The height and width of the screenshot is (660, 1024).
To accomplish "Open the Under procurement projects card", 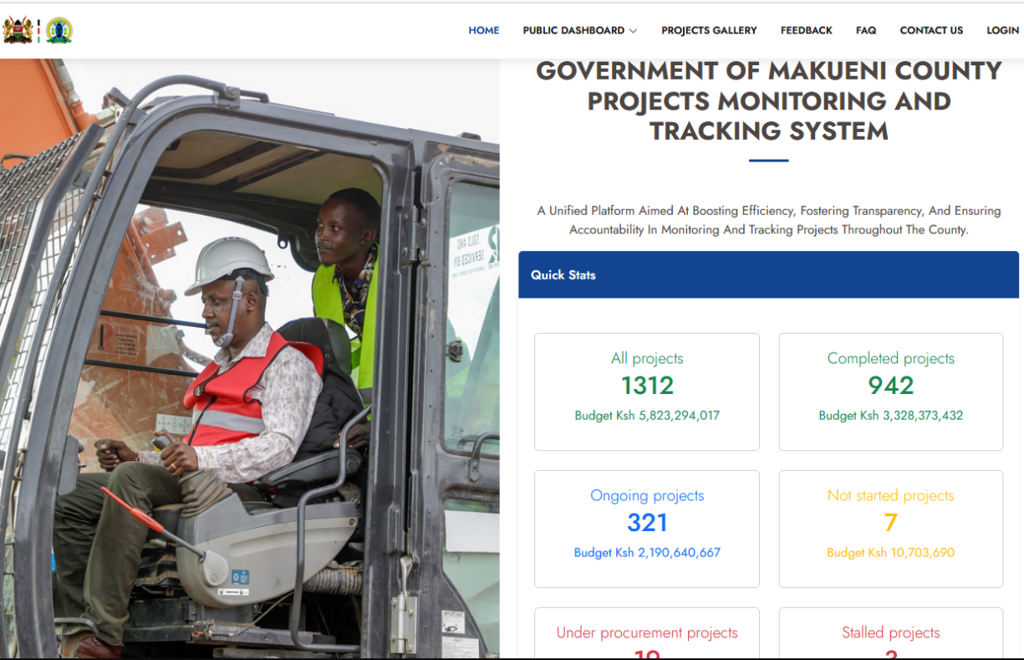I will (x=647, y=636).
